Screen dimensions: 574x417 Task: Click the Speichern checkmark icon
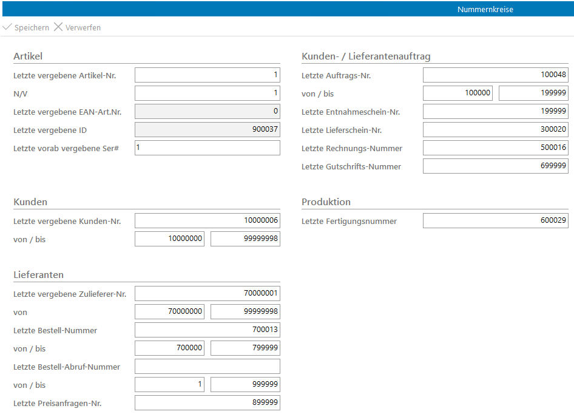7,27
